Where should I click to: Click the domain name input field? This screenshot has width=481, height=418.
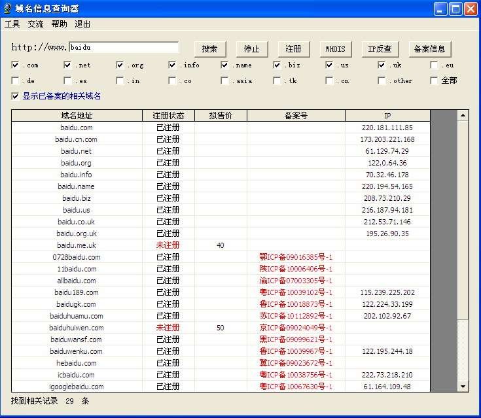[x=124, y=47]
